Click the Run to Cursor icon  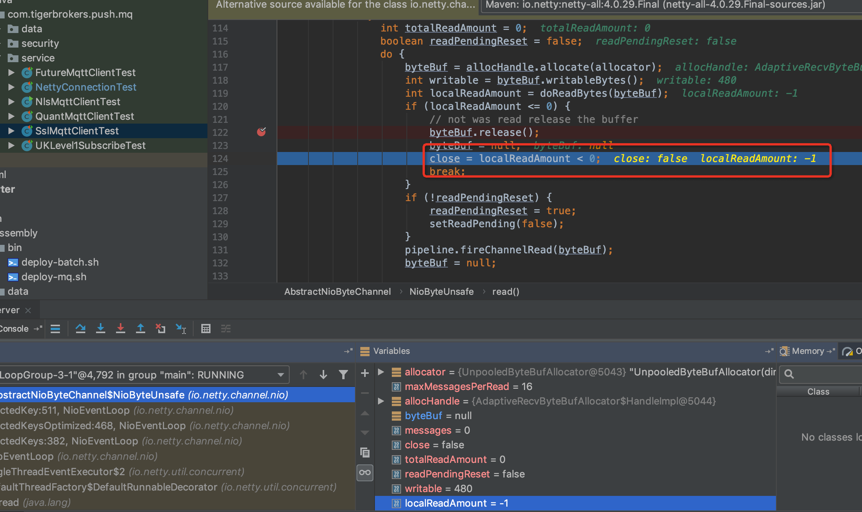click(x=181, y=329)
